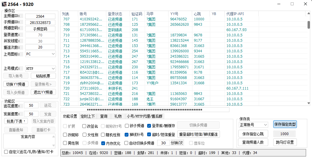Click 重登超时/短信/掉线重连 button
312x157 pixels.
click(198, 134)
